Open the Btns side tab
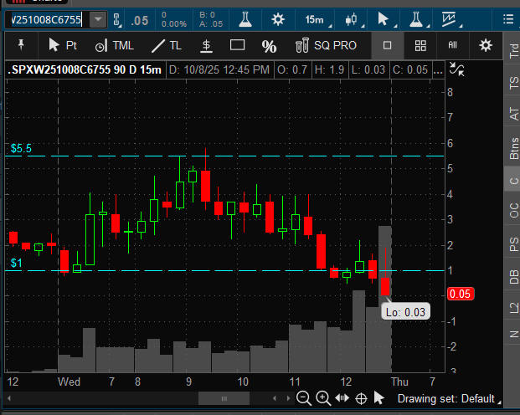 513,148
